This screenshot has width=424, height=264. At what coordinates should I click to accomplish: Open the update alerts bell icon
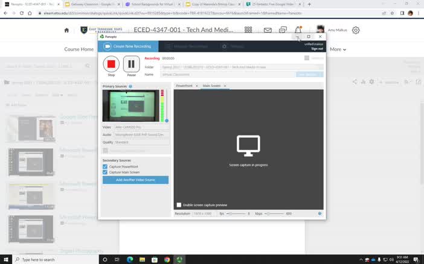coord(298,30)
